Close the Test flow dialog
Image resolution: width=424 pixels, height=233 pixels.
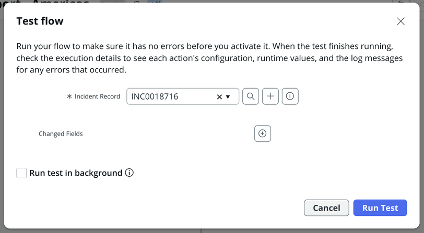coord(401,21)
